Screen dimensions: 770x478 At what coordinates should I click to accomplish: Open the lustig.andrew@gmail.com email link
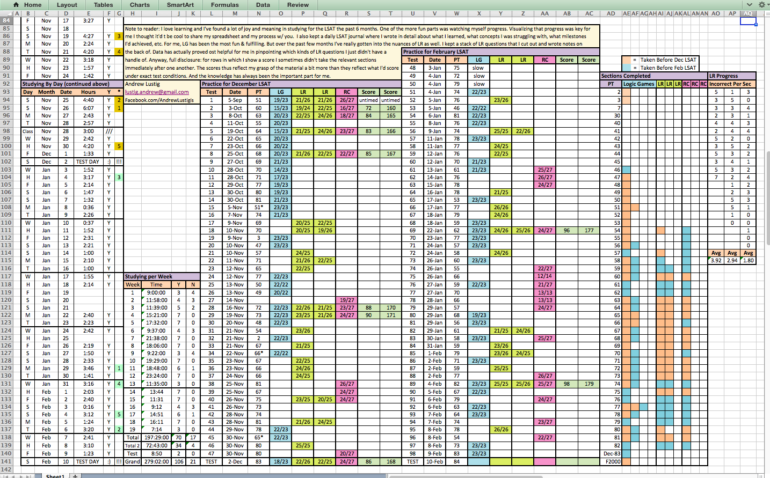click(157, 92)
